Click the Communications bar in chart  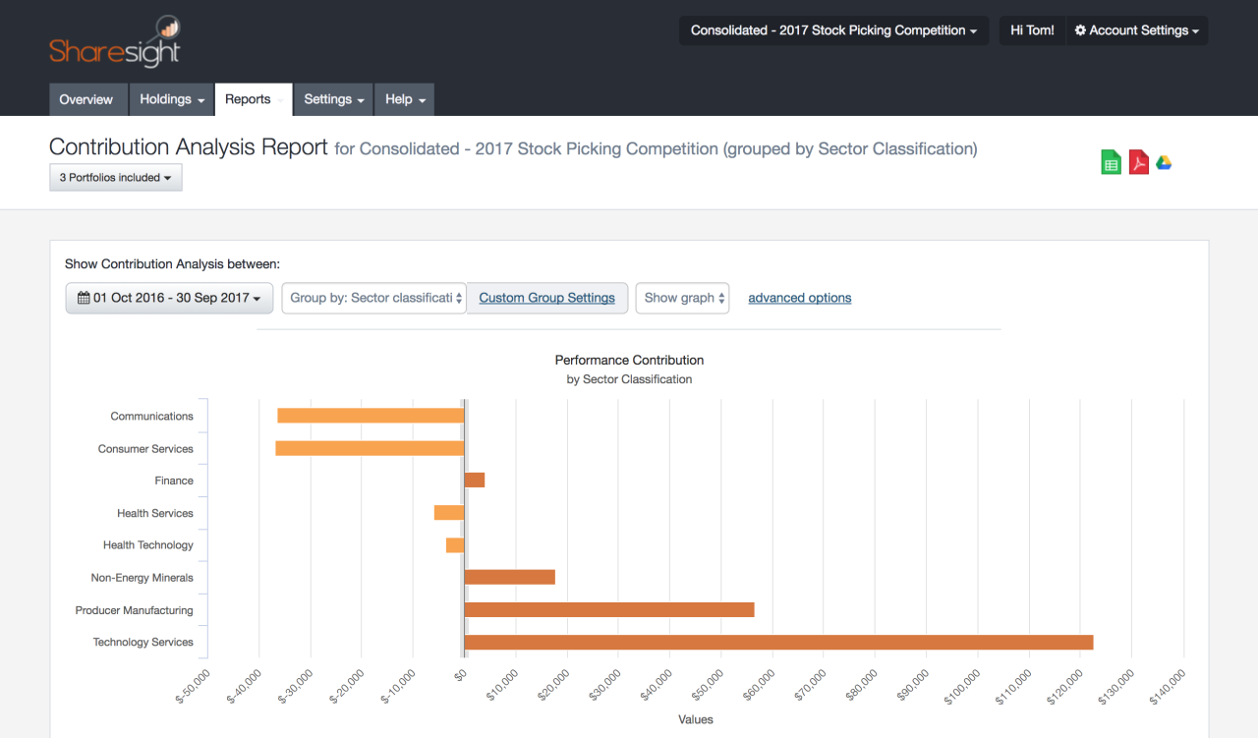tap(371, 416)
